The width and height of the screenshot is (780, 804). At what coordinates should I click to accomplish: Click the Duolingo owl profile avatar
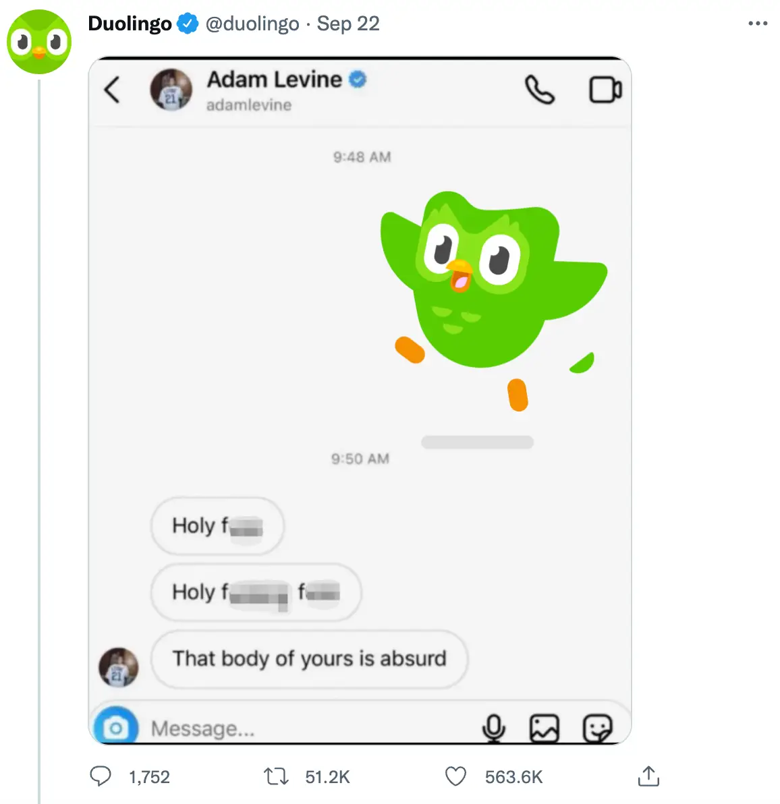point(39,42)
